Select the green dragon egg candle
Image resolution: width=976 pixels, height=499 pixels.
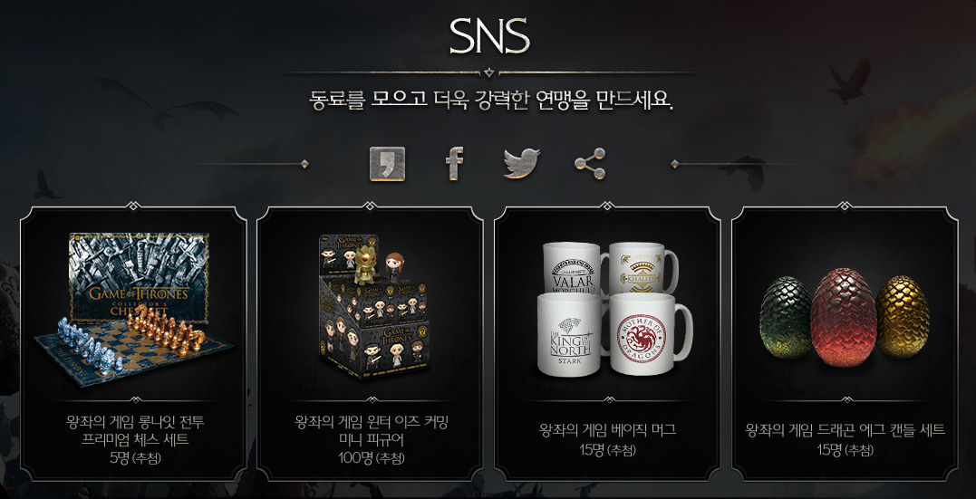786,319
